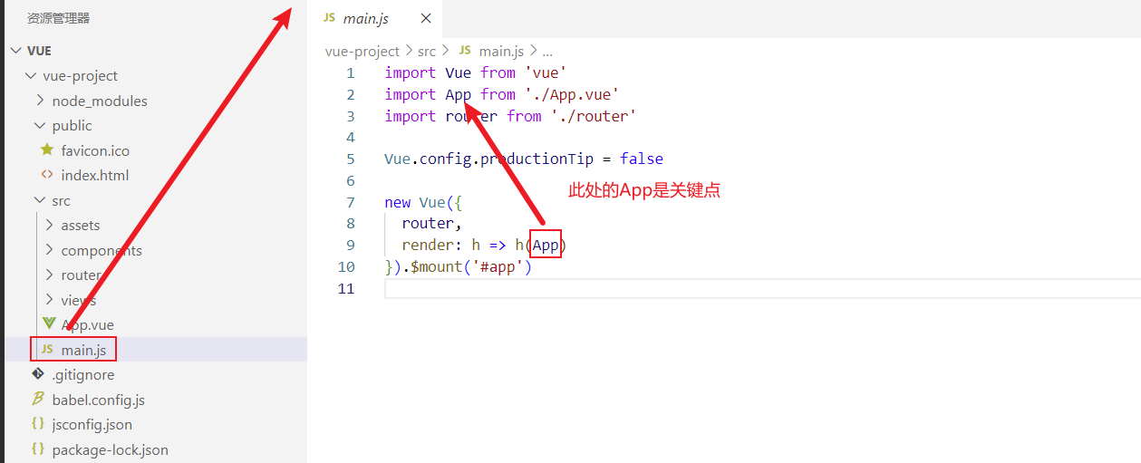Image resolution: width=1141 pixels, height=463 pixels.
Task: Click the index.html file icon
Action: click(47, 175)
